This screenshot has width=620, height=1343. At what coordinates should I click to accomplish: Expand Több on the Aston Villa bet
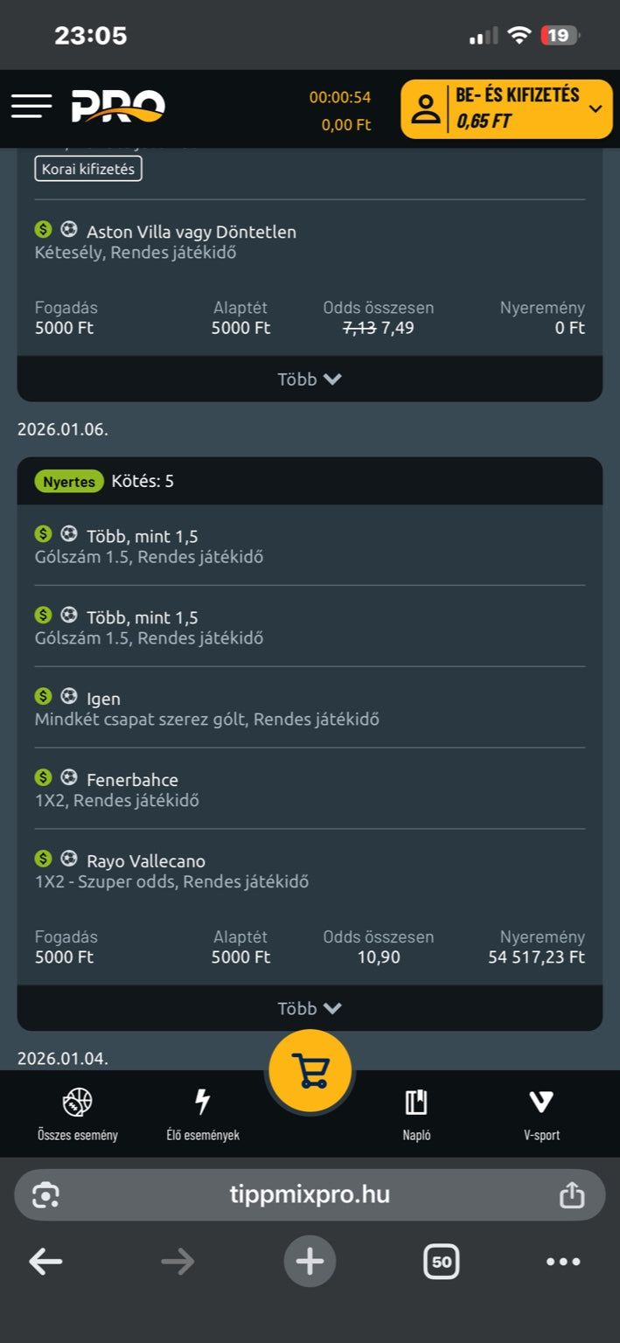pyautogui.click(x=310, y=379)
